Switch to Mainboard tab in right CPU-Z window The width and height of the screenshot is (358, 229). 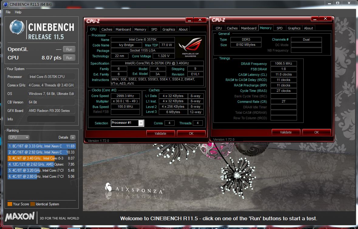pos(249,28)
